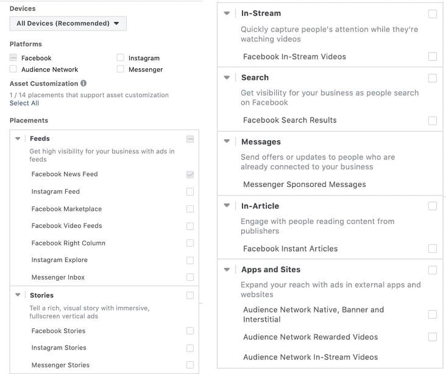
Task: Check the Messenger Stories checkbox
Action: tap(190, 365)
